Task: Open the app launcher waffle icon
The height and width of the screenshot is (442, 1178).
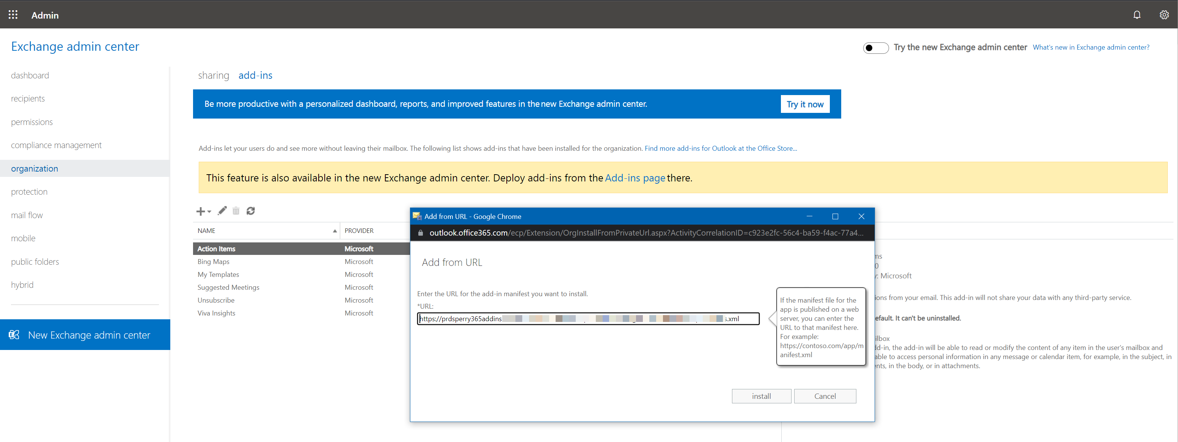Action: click(13, 15)
